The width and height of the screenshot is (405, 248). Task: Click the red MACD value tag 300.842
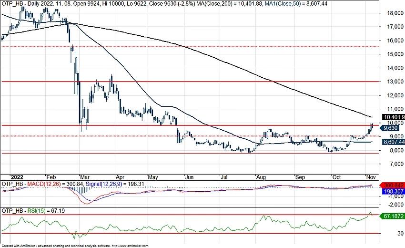392,186
